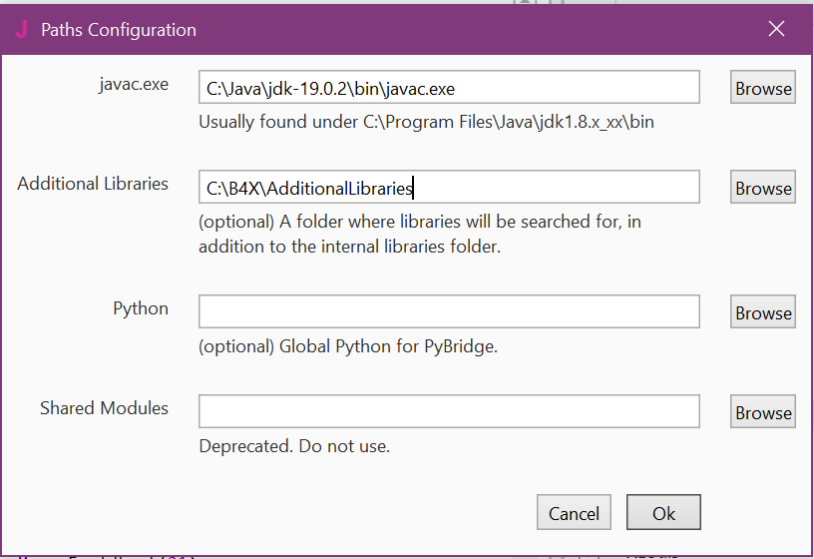Click the javac.exe label
This screenshot has height=559, width=814.
(x=134, y=84)
